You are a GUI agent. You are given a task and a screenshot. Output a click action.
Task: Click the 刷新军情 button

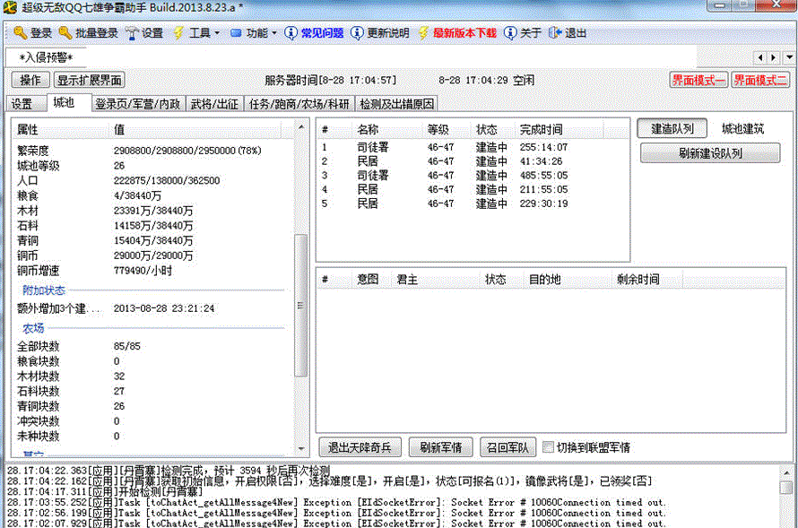[441, 447]
